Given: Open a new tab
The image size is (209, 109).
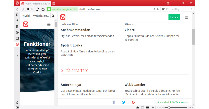Looking at the screenshot, I should (54, 4).
